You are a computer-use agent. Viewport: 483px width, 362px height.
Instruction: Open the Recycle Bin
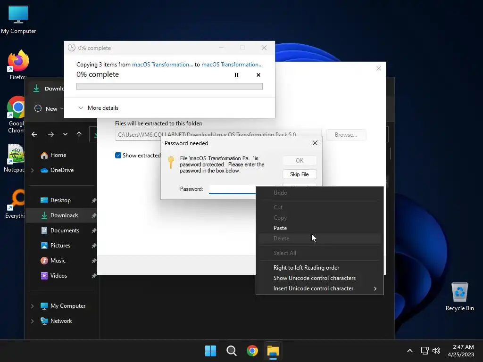pos(459,296)
